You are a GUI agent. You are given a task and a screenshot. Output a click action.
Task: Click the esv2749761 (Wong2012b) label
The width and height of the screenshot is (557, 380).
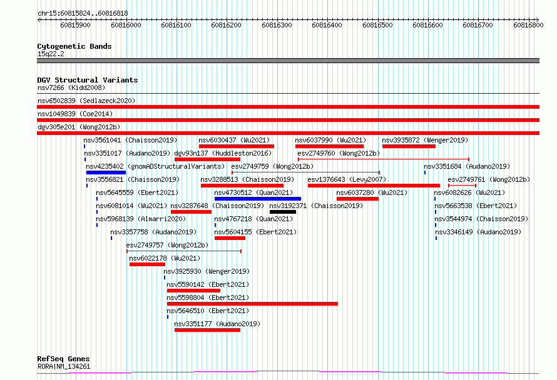coord(489,179)
